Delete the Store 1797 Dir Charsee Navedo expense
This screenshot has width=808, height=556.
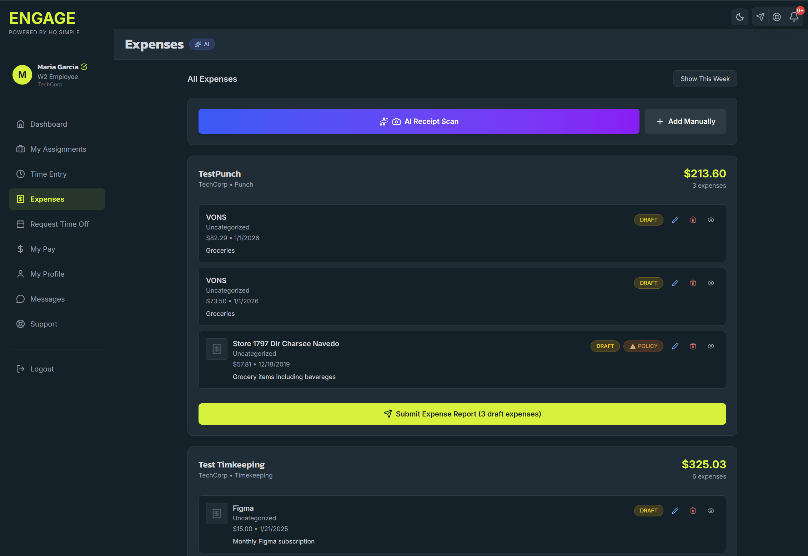click(693, 346)
